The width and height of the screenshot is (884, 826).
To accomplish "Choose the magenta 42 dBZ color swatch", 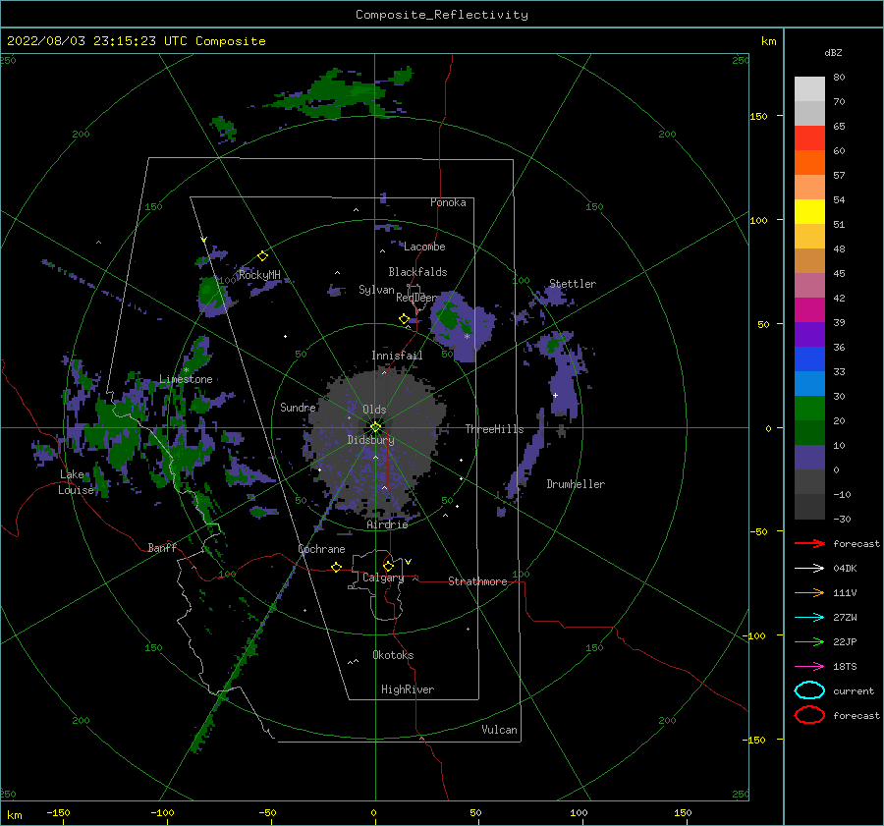I will pyautogui.click(x=809, y=309).
